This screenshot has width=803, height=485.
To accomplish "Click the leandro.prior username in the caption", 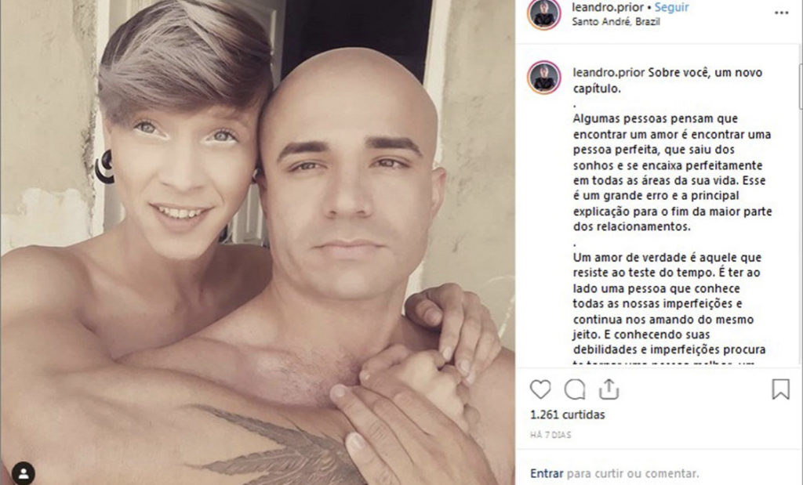I will pyautogui.click(x=609, y=73).
